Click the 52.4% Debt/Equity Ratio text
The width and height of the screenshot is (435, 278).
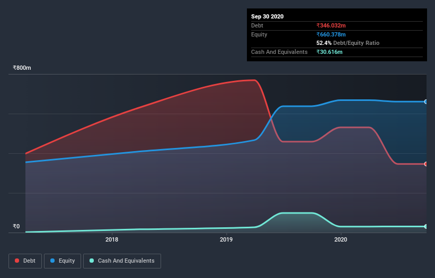(348, 43)
